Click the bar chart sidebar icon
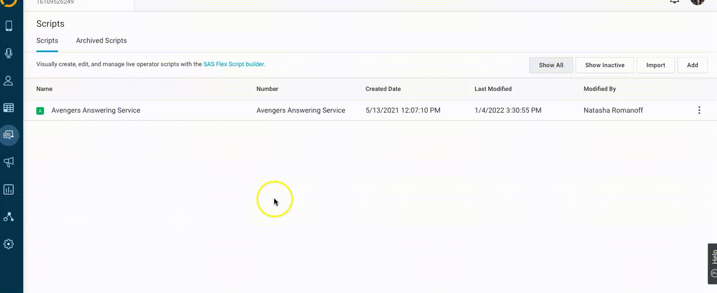The image size is (717, 293). (x=9, y=189)
